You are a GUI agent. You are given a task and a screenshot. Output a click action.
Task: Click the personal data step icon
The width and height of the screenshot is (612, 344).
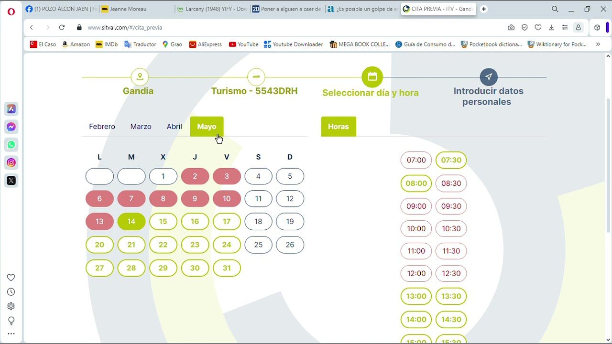489,77
